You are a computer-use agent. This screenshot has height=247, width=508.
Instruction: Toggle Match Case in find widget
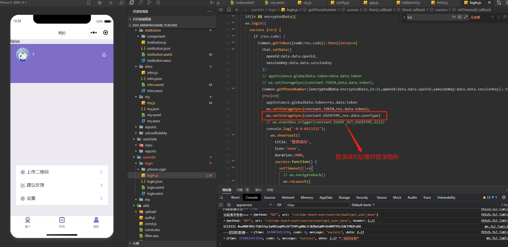(454, 17)
